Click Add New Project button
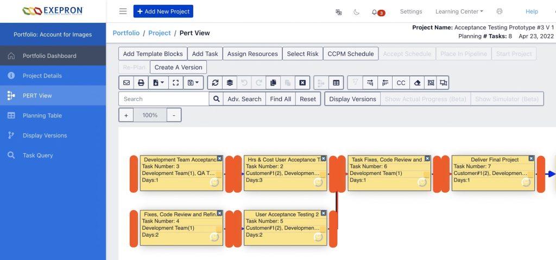 click(163, 11)
